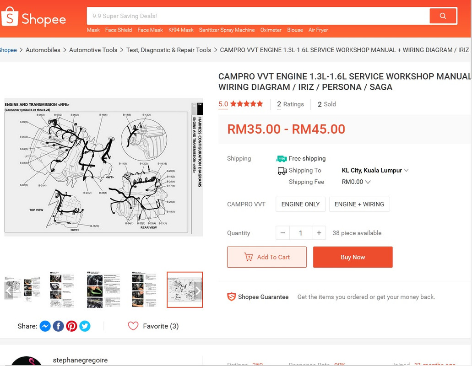The image size is (472, 366).
Task: Click the '2 Sold' text
Action: tap(326, 104)
